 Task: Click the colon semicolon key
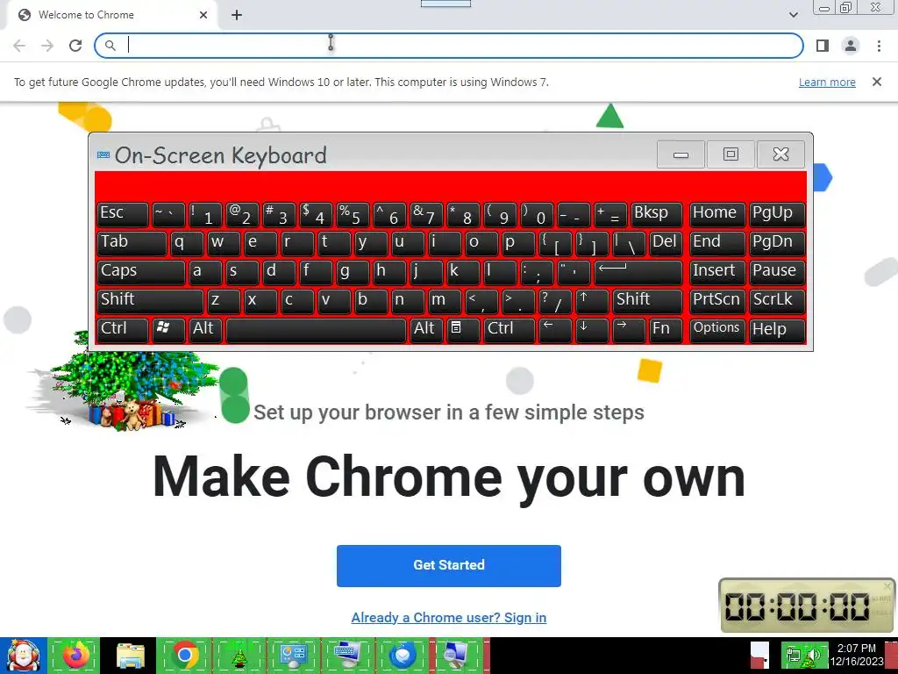pyautogui.click(x=537, y=272)
